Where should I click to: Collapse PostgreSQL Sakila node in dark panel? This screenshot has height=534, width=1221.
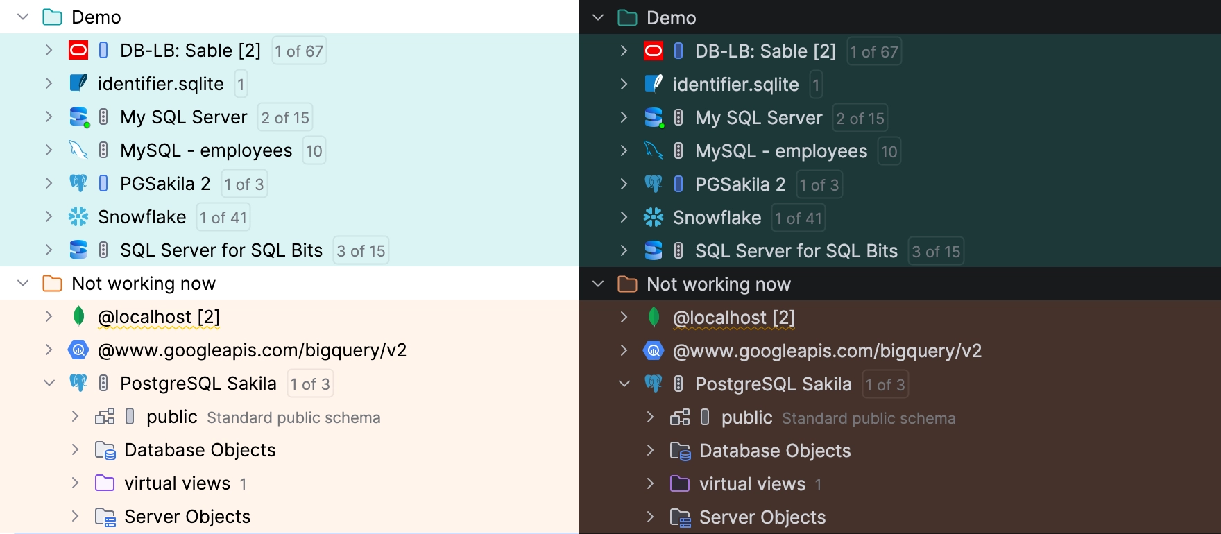(624, 384)
